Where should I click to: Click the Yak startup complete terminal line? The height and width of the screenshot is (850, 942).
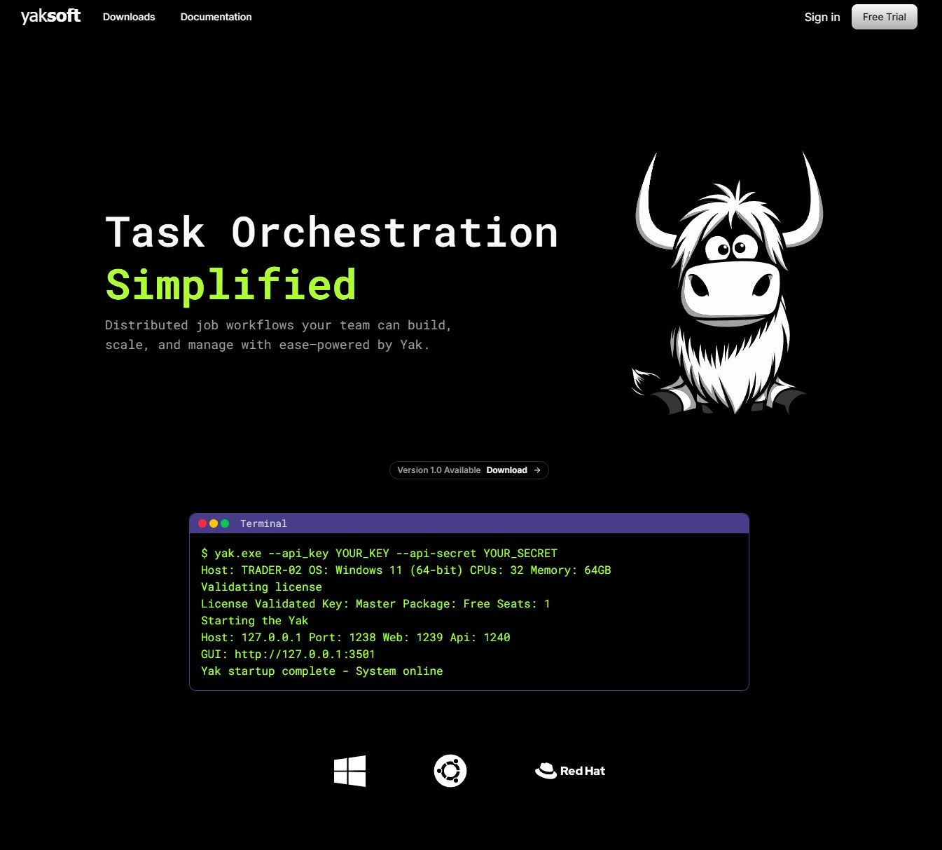click(321, 671)
